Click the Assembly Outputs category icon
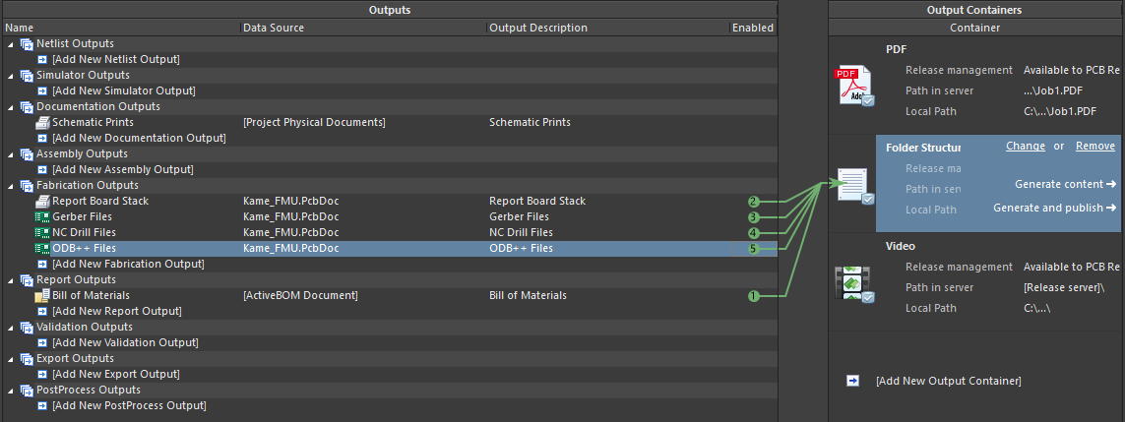This screenshot has height=422, width=1125. pos(27,154)
